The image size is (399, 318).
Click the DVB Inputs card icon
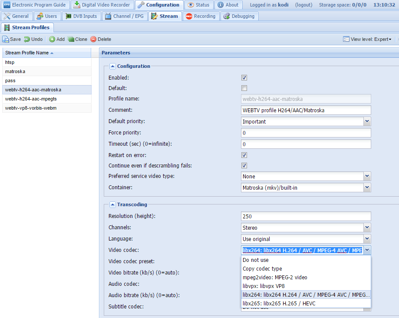pos(68,16)
